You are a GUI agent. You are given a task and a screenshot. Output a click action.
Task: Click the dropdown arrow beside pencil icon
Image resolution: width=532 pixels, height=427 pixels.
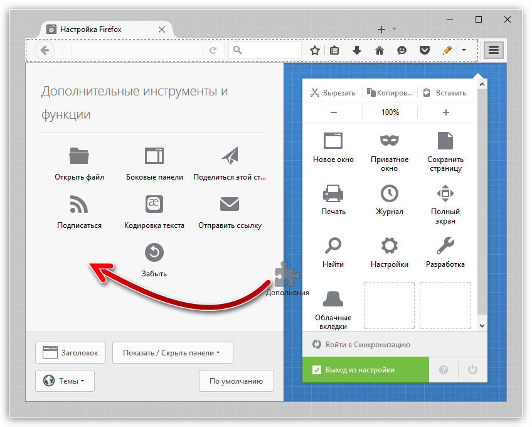click(464, 50)
